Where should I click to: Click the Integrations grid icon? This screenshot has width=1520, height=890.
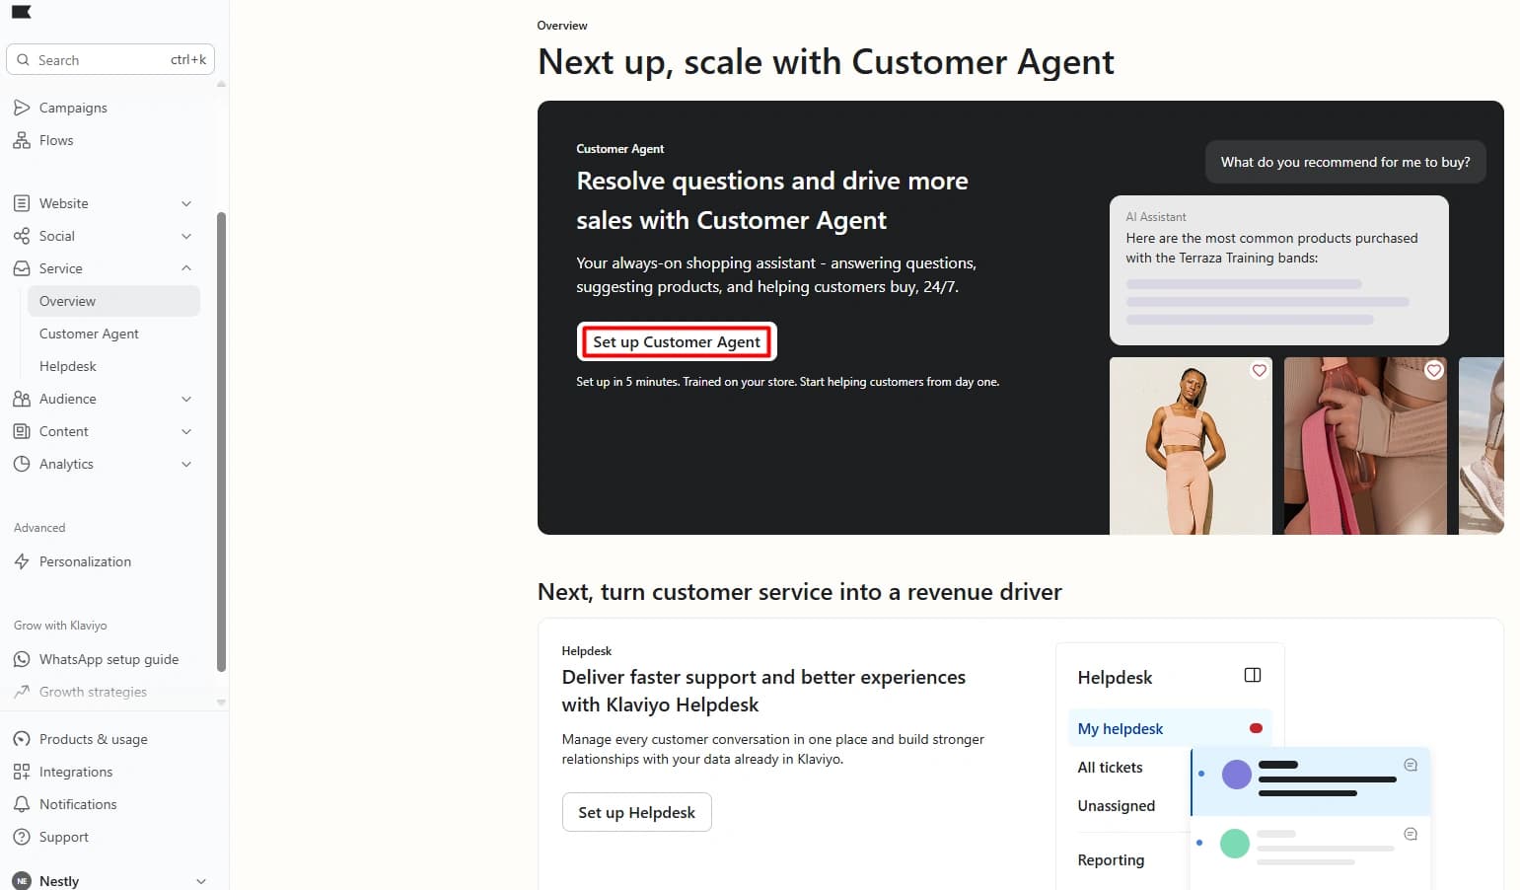pyautogui.click(x=22, y=772)
